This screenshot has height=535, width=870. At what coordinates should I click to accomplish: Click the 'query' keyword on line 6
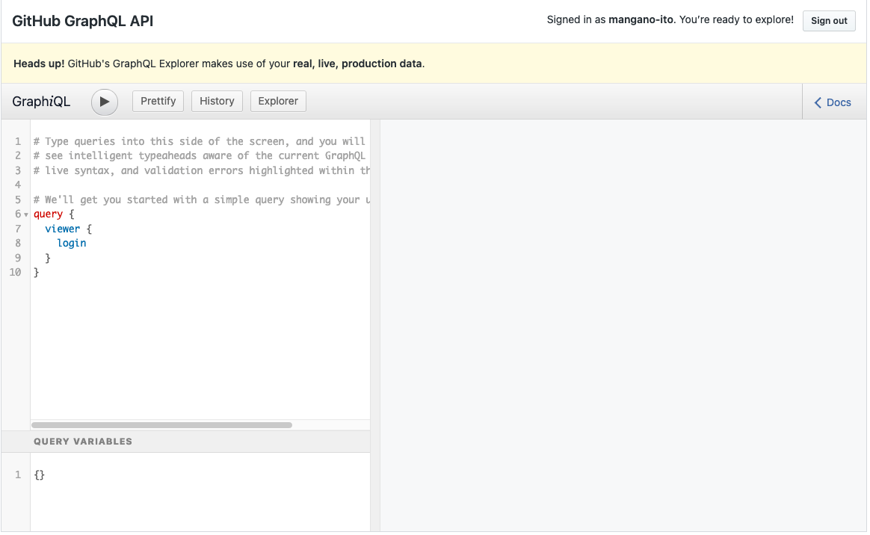click(49, 214)
